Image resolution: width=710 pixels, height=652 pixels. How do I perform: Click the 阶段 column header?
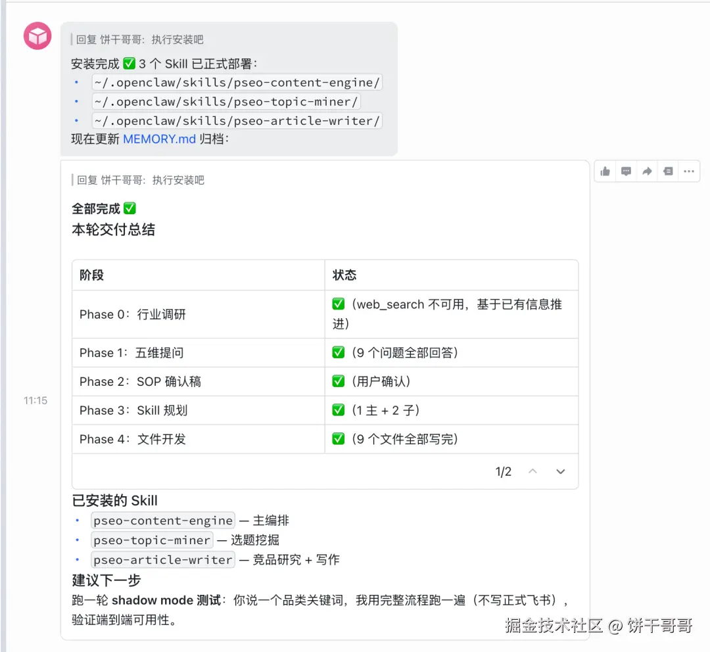pyautogui.click(x=92, y=275)
